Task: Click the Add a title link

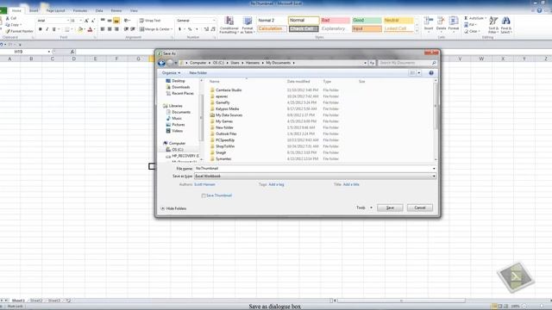Action: (x=351, y=184)
